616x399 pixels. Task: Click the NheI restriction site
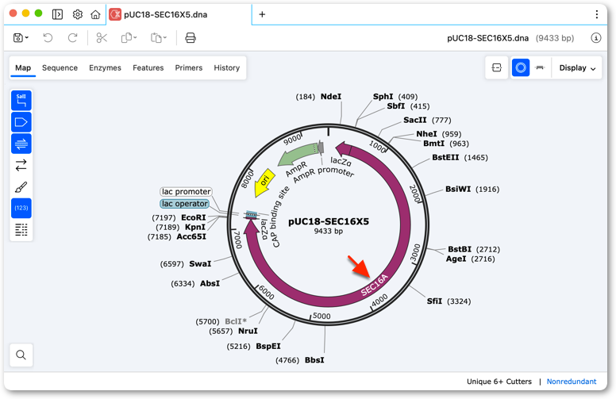point(426,134)
